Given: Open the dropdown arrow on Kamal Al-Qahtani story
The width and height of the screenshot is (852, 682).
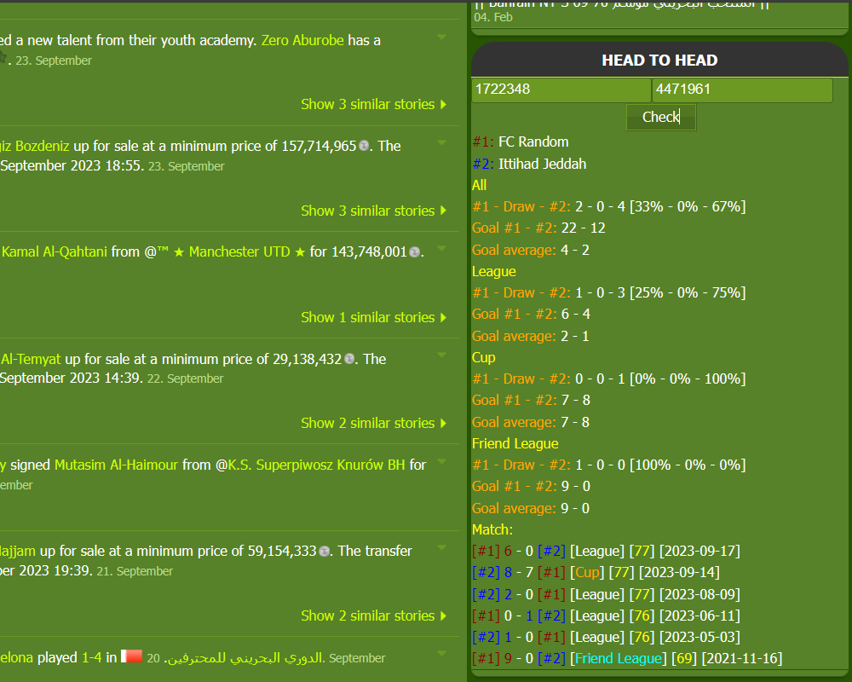Looking at the screenshot, I should pos(441,248).
